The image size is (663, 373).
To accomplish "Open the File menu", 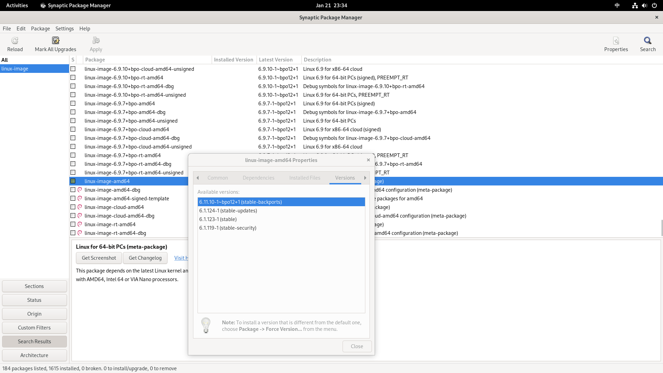I will [x=7, y=29].
